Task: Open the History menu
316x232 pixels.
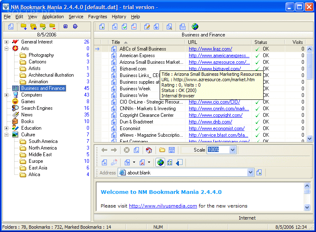Action: 119,17
